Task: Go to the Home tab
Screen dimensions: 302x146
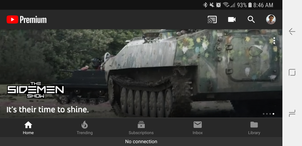Action: coord(28,128)
